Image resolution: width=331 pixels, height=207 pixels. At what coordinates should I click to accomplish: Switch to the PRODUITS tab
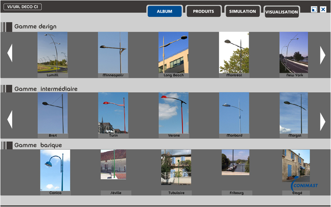coord(204,11)
